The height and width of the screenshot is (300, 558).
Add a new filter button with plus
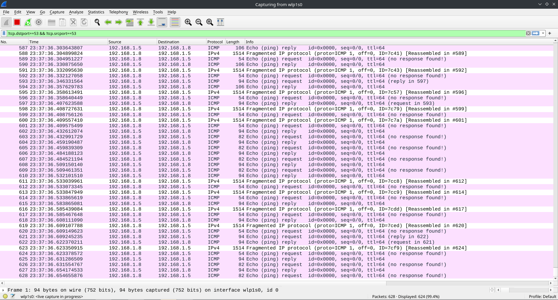tap(549, 33)
